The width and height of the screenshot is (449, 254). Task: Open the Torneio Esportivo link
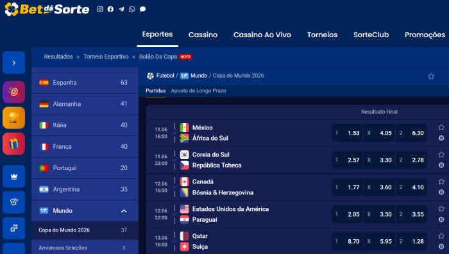[106, 56]
